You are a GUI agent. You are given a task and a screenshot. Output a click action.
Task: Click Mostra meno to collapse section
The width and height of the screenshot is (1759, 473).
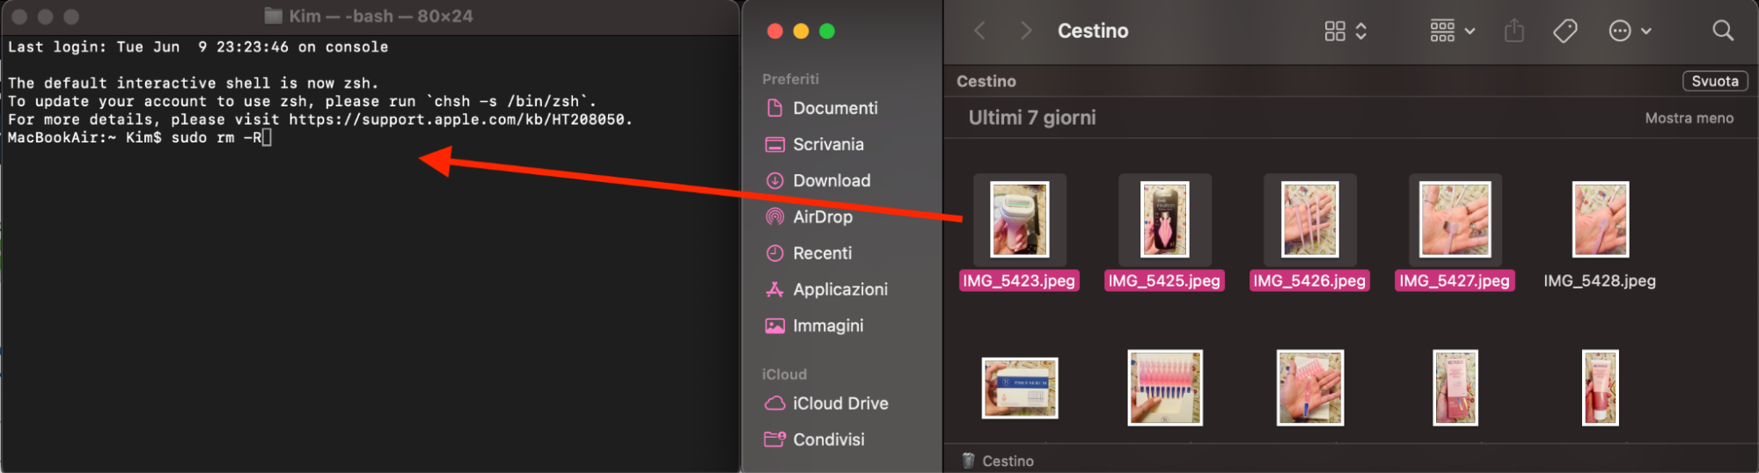point(1689,118)
